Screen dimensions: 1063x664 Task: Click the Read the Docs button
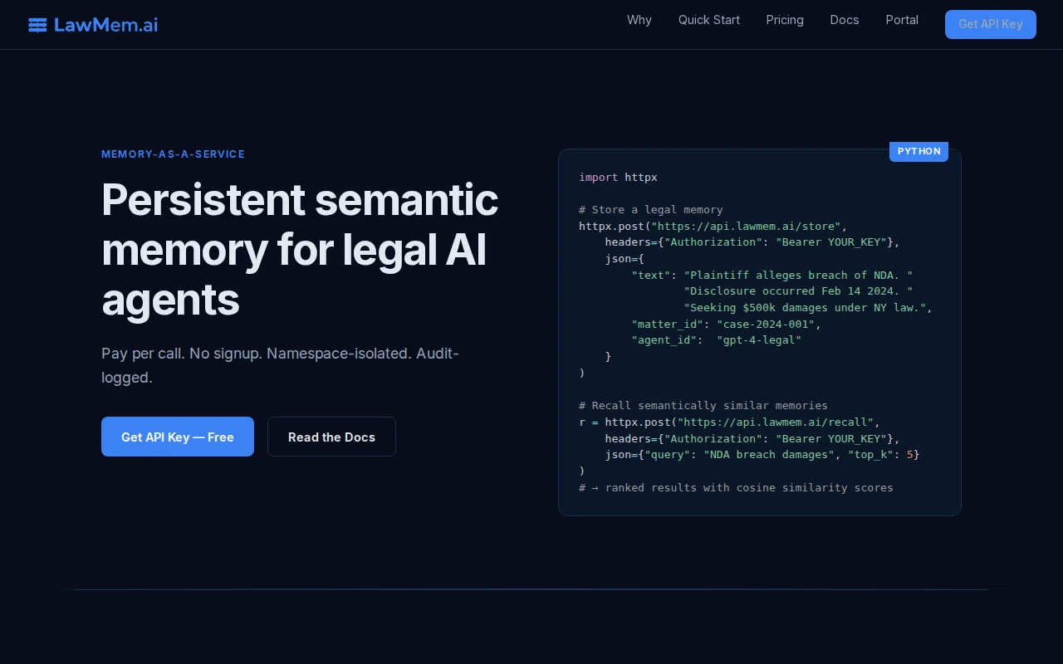click(x=331, y=437)
